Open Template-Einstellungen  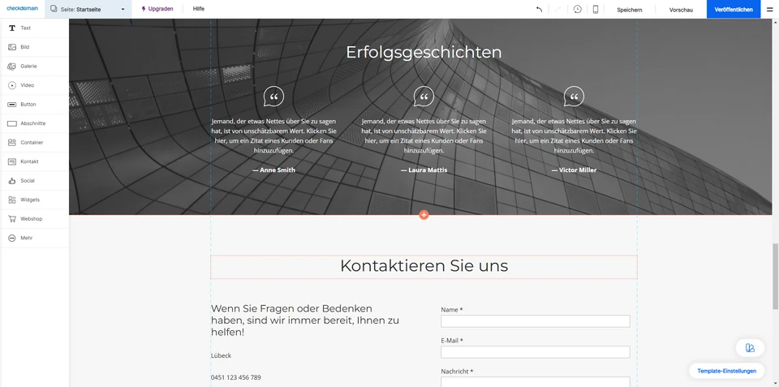[727, 371]
